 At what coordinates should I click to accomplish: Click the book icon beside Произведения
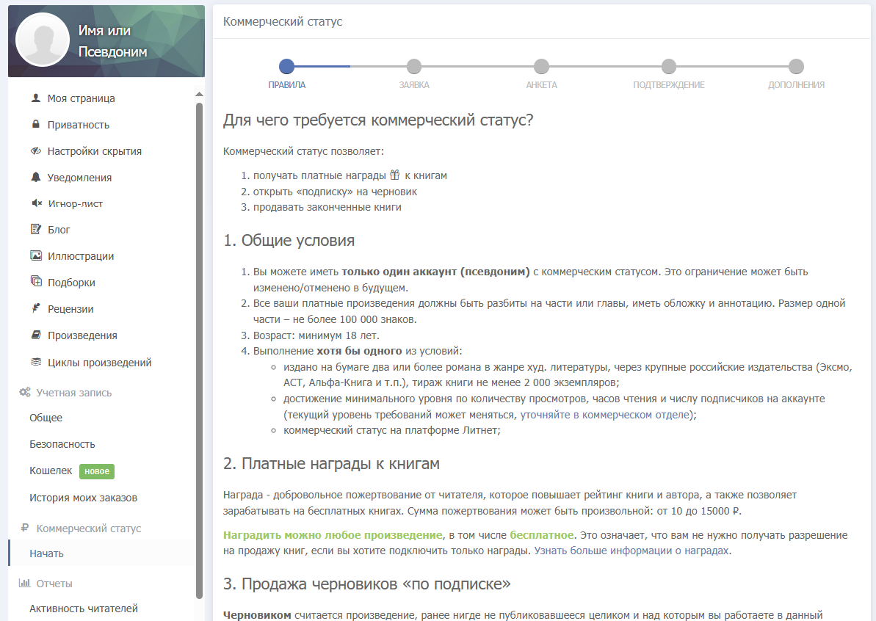tap(36, 335)
